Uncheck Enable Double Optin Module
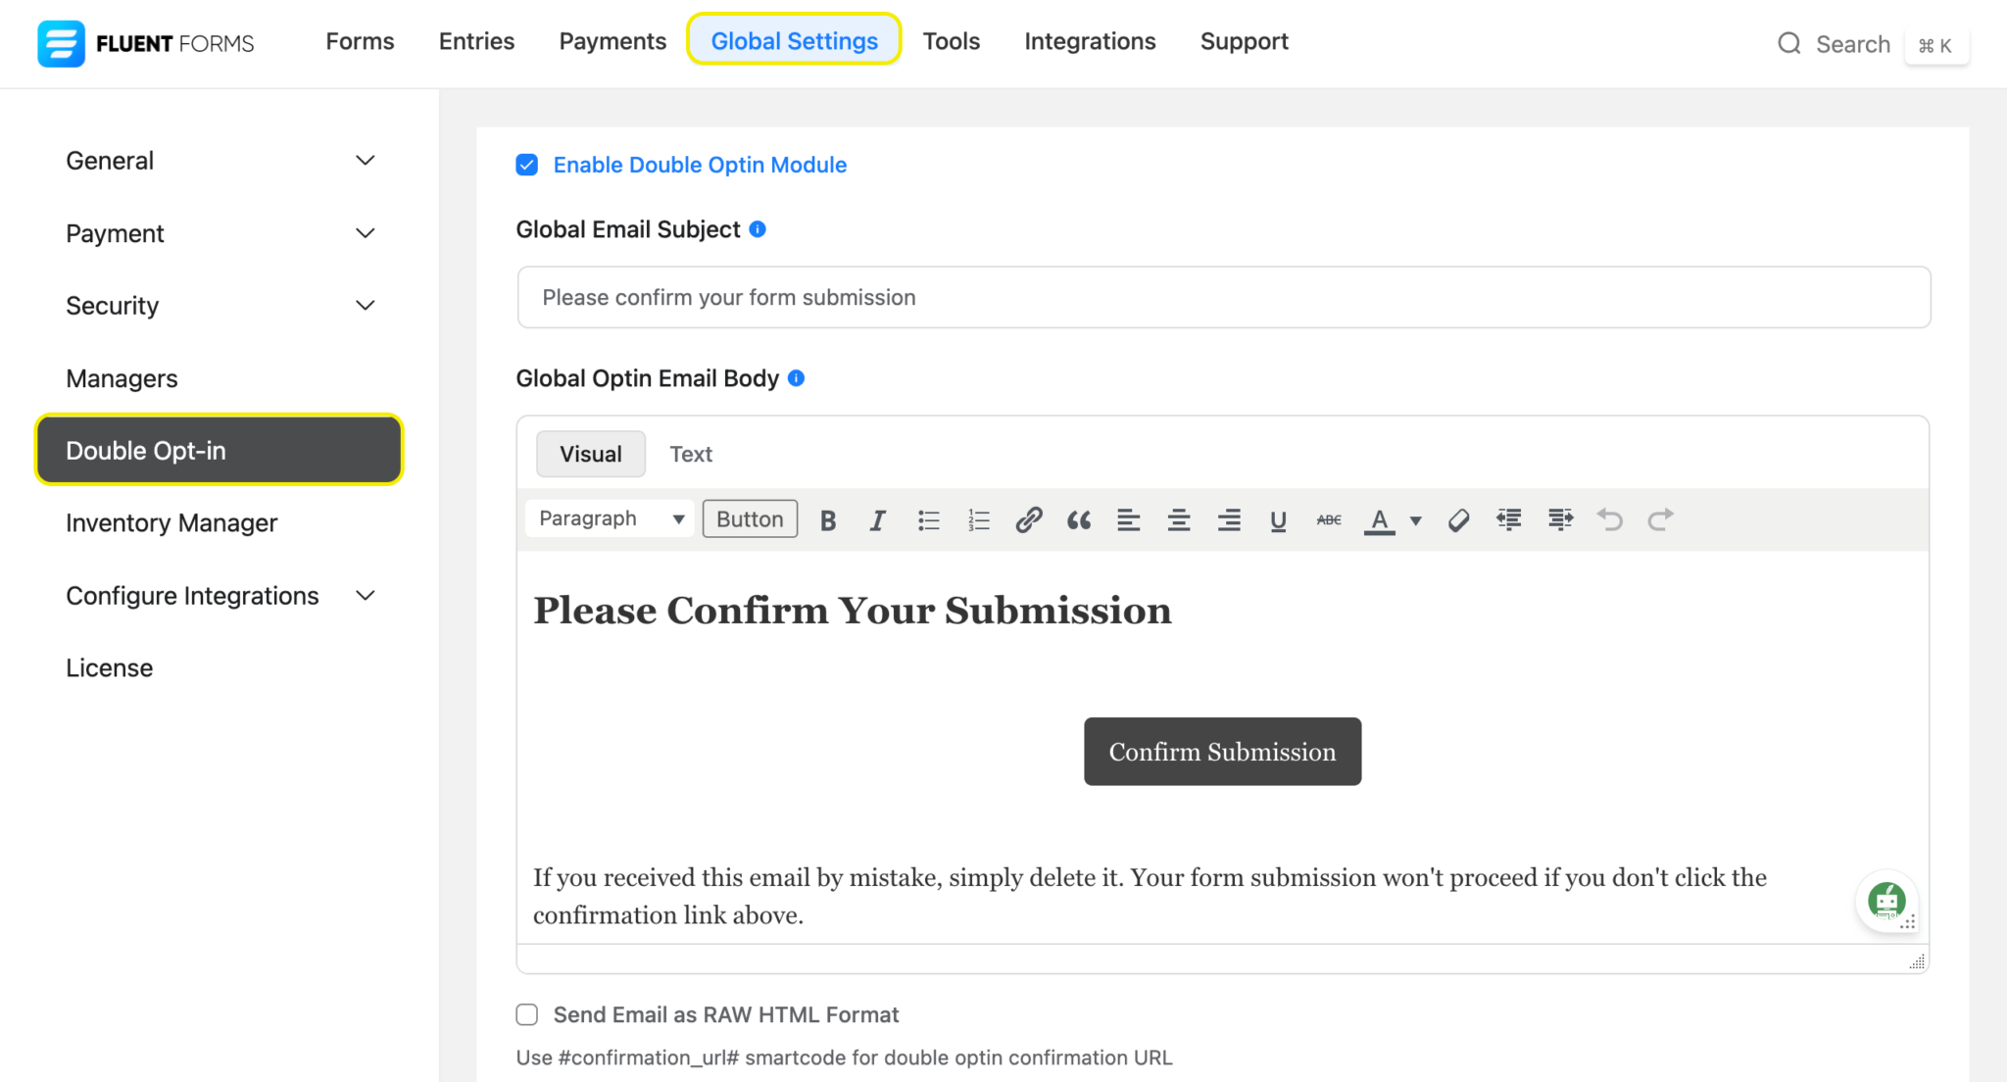This screenshot has height=1082, width=2007. point(527,165)
